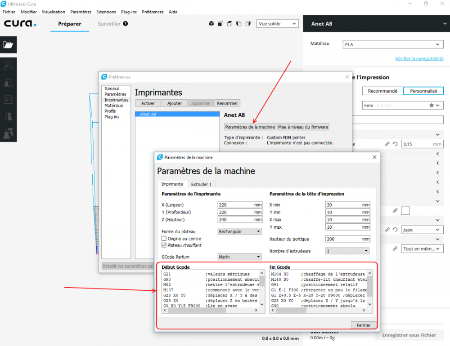Click link icon beside 'Tout en mêm...' dropdown

click(395, 248)
